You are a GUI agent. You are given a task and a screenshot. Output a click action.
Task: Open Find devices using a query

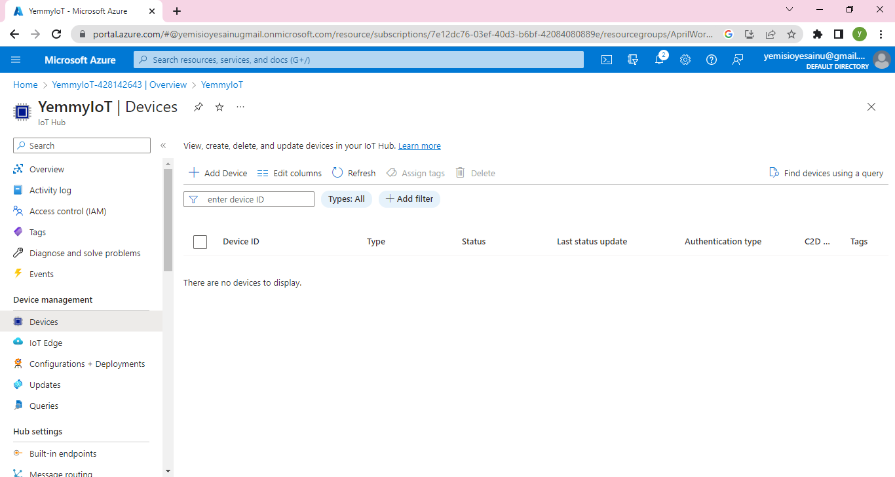(x=826, y=173)
